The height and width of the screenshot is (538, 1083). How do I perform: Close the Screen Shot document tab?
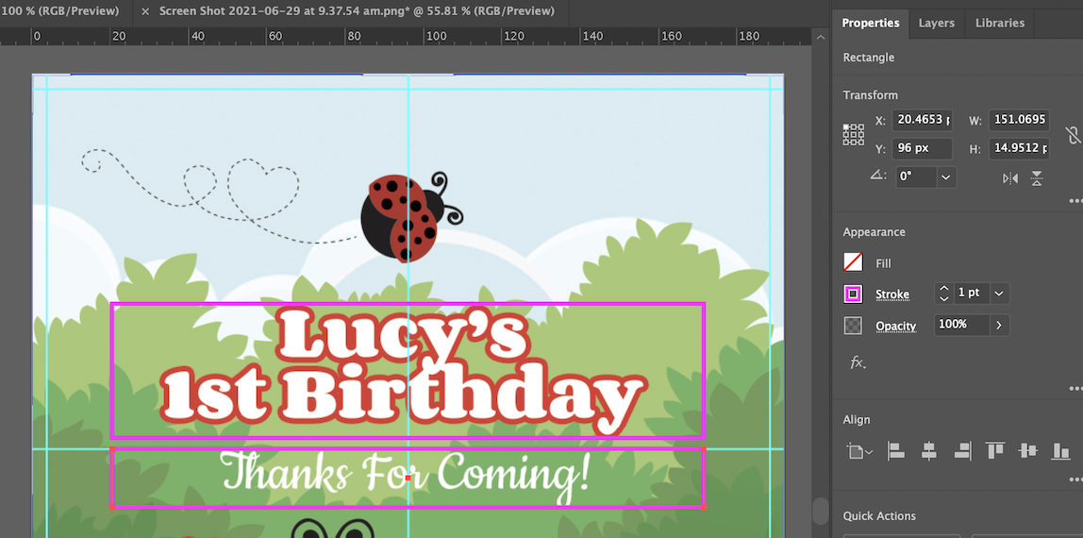pyautogui.click(x=145, y=11)
